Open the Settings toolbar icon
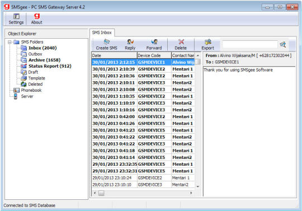Image resolution: width=302 pixels, height=211 pixels. [x=16, y=16]
